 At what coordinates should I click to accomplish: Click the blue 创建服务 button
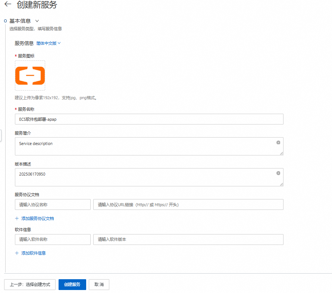pyautogui.click(x=72, y=284)
